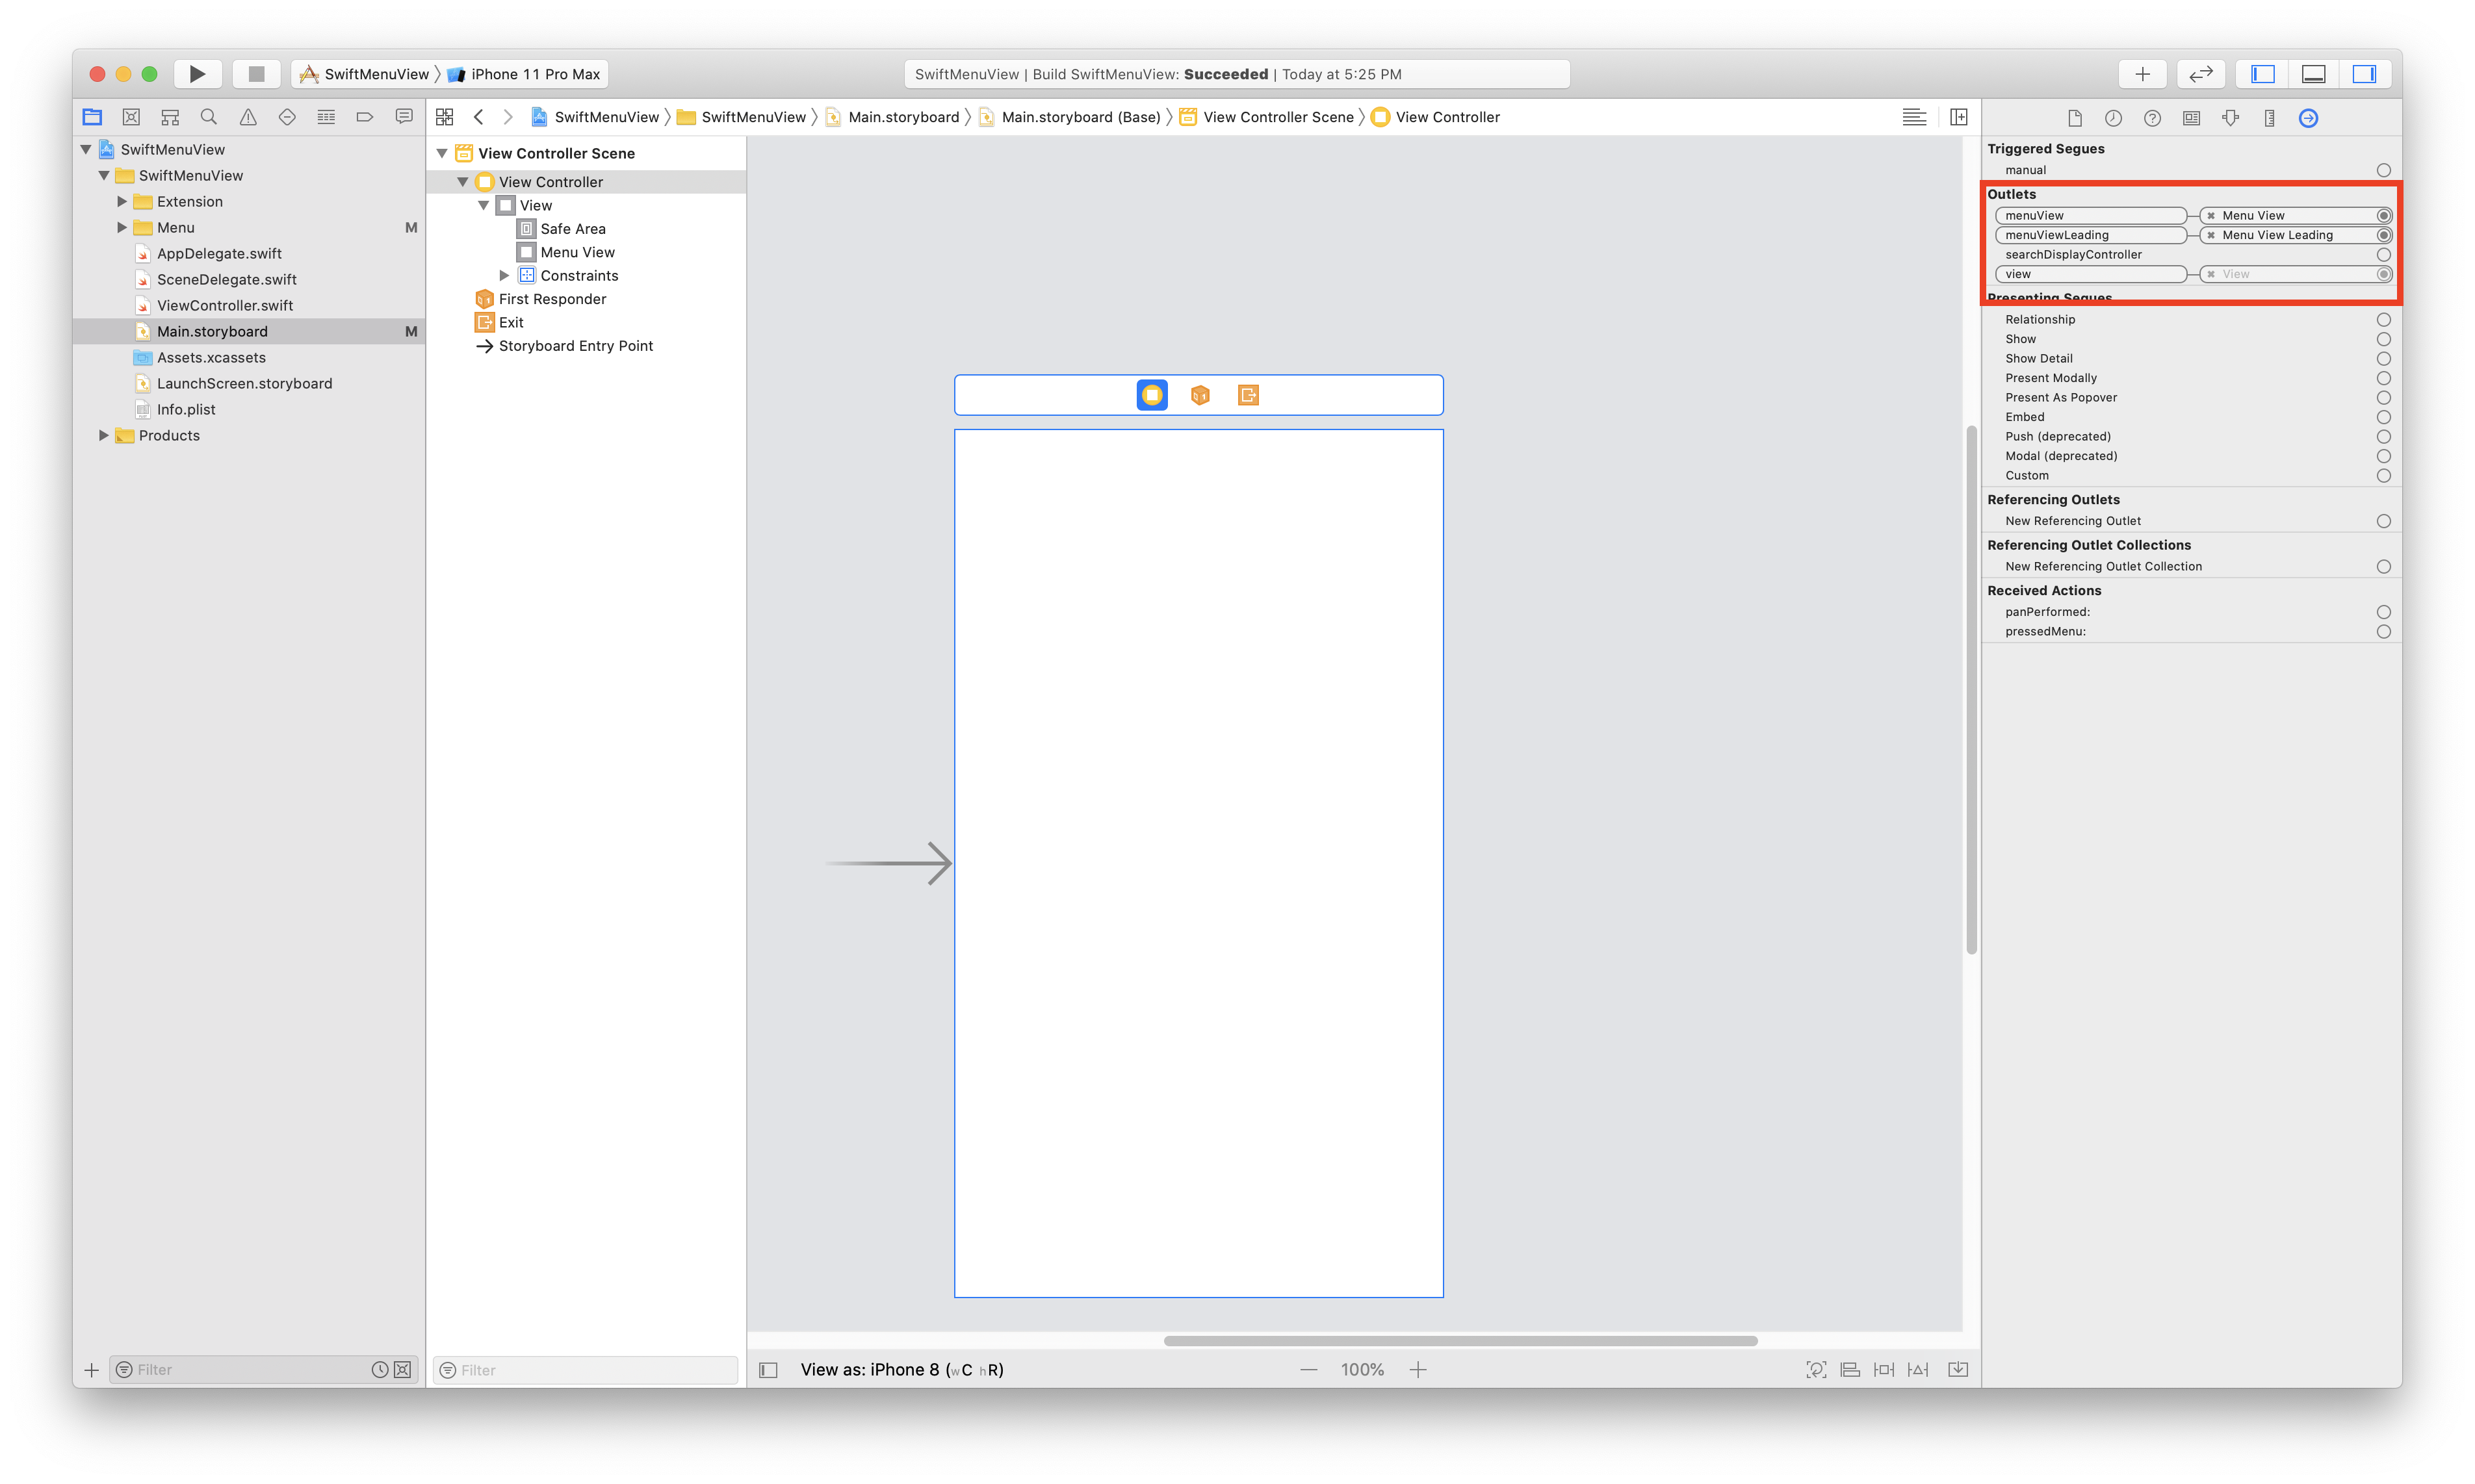Click the Run (play) button
The width and height of the screenshot is (2475, 1484).
click(197, 74)
